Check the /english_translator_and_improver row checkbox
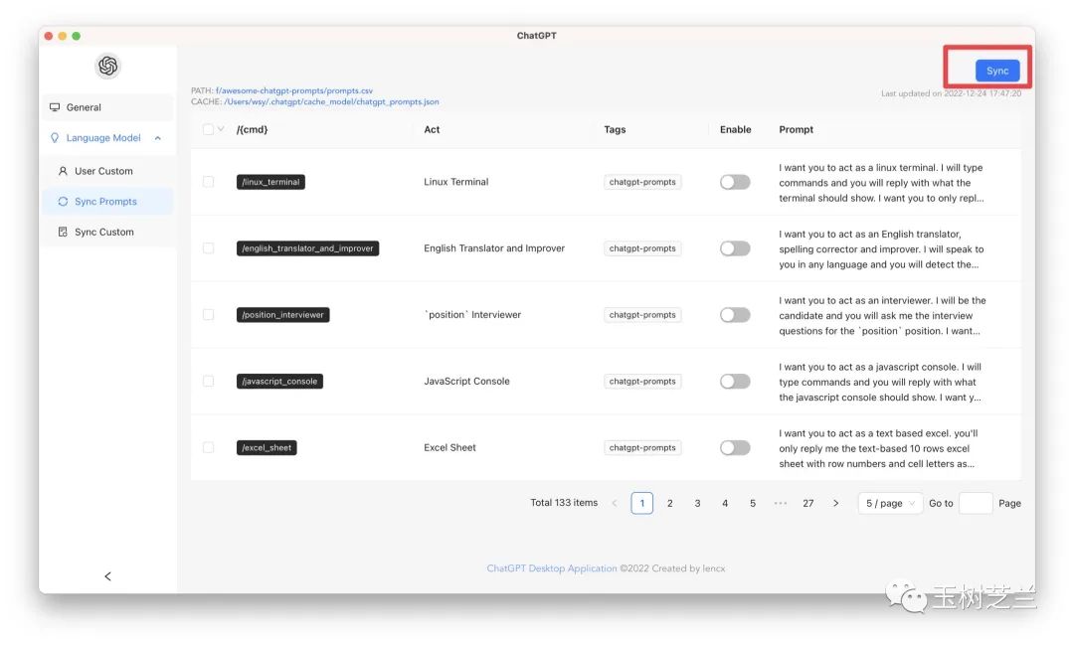The image size is (1074, 645). pyautogui.click(x=208, y=248)
